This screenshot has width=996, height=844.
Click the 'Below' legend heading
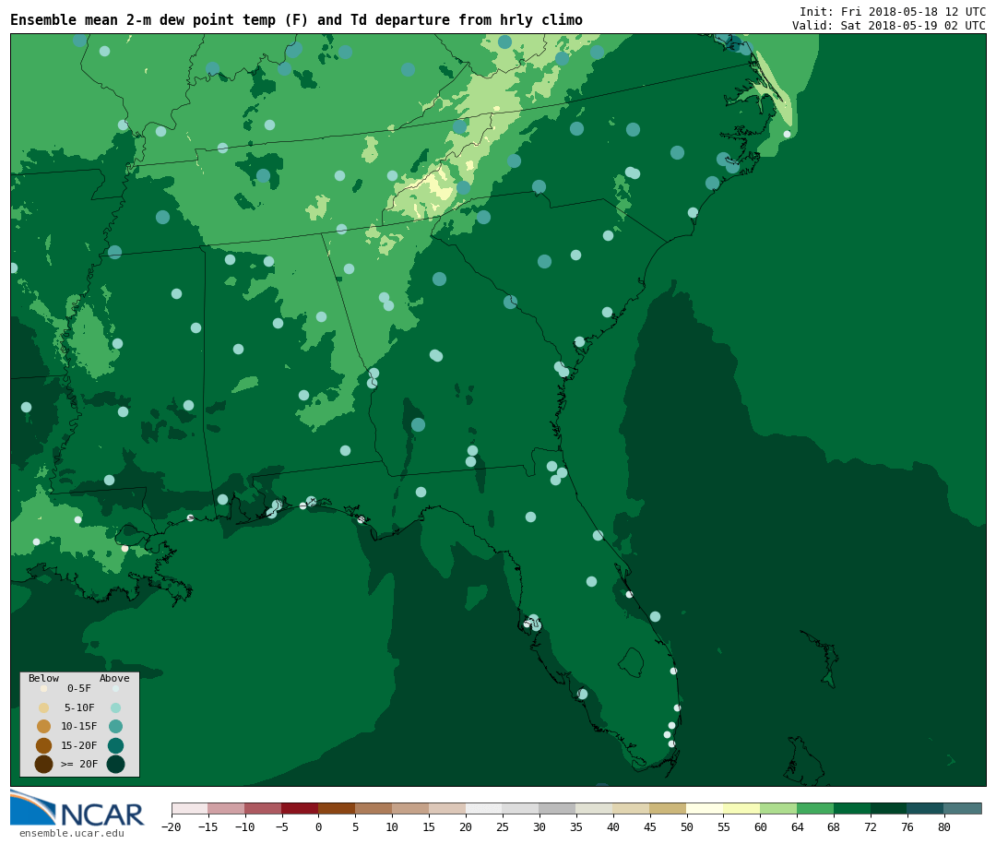(x=44, y=678)
